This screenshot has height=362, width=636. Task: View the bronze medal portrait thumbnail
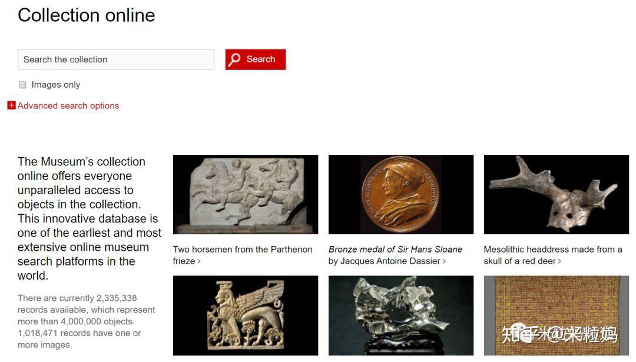[x=401, y=195]
